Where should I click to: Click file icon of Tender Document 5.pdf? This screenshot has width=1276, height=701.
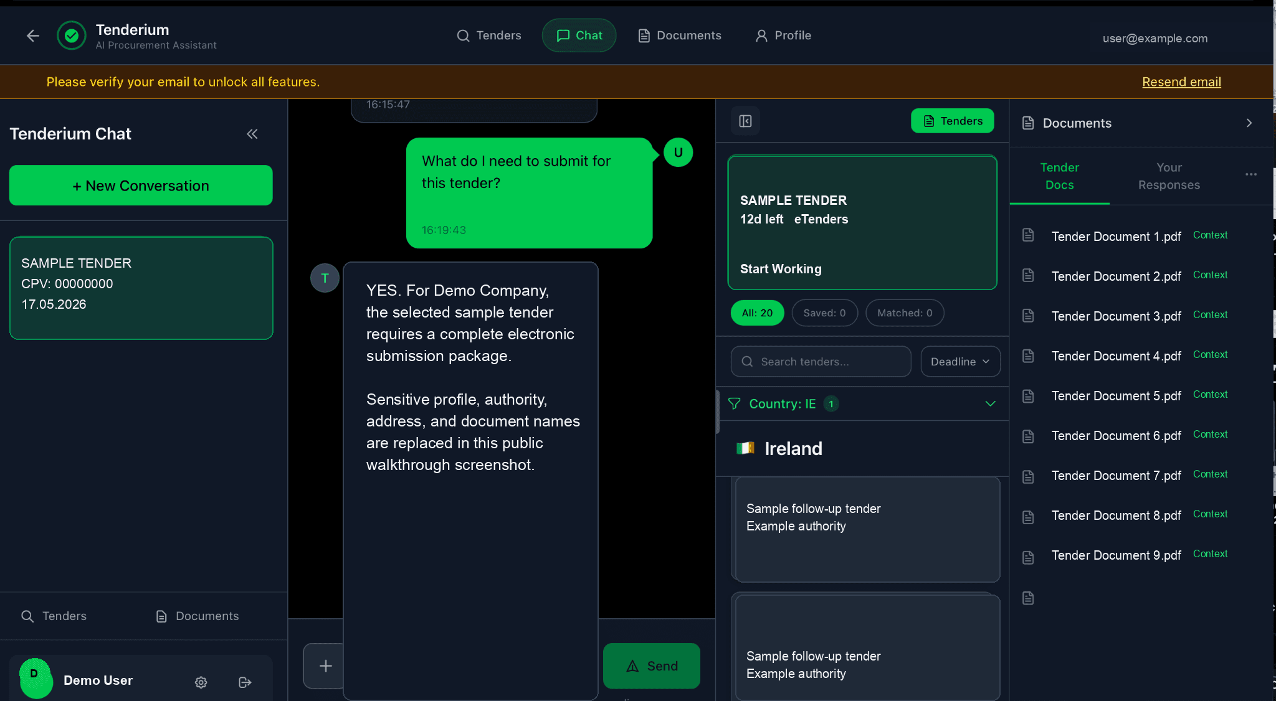pos(1028,396)
